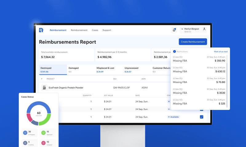
Task: Open the Cases nav item
Action: [95, 30]
